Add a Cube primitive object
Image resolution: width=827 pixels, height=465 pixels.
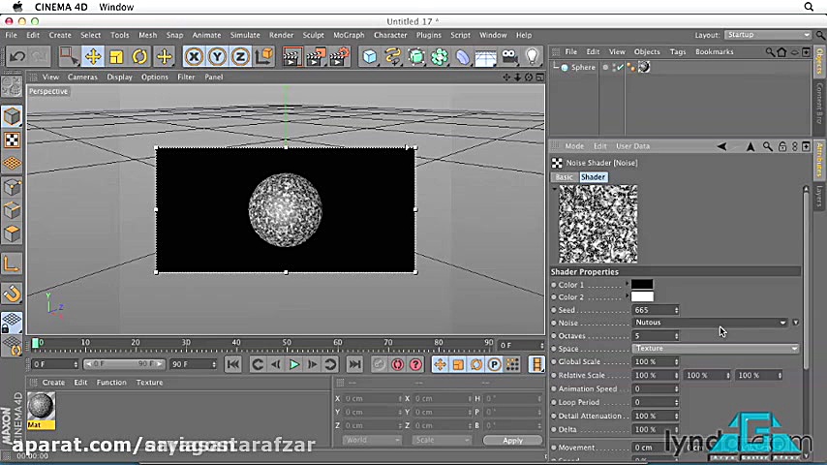click(x=370, y=57)
